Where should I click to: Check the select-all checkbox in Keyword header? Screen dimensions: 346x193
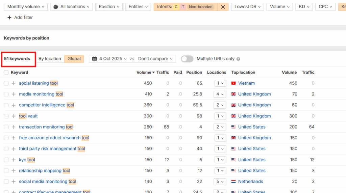click(x=6, y=73)
